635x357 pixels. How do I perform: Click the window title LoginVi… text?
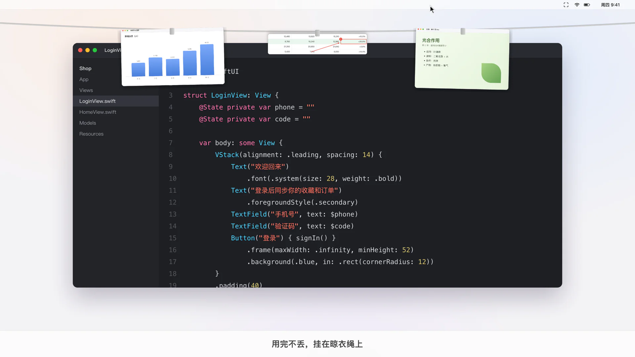click(x=113, y=50)
